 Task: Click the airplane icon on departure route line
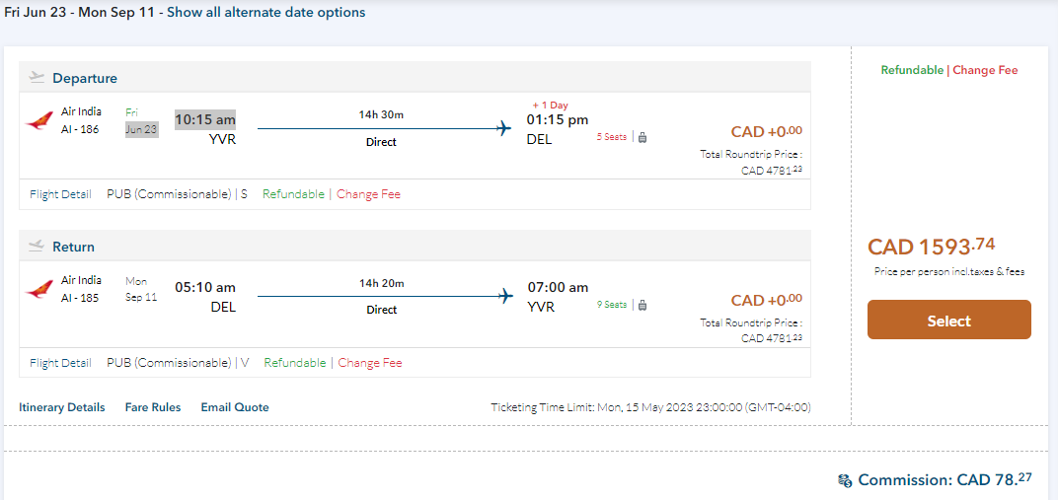tap(504, 128)
